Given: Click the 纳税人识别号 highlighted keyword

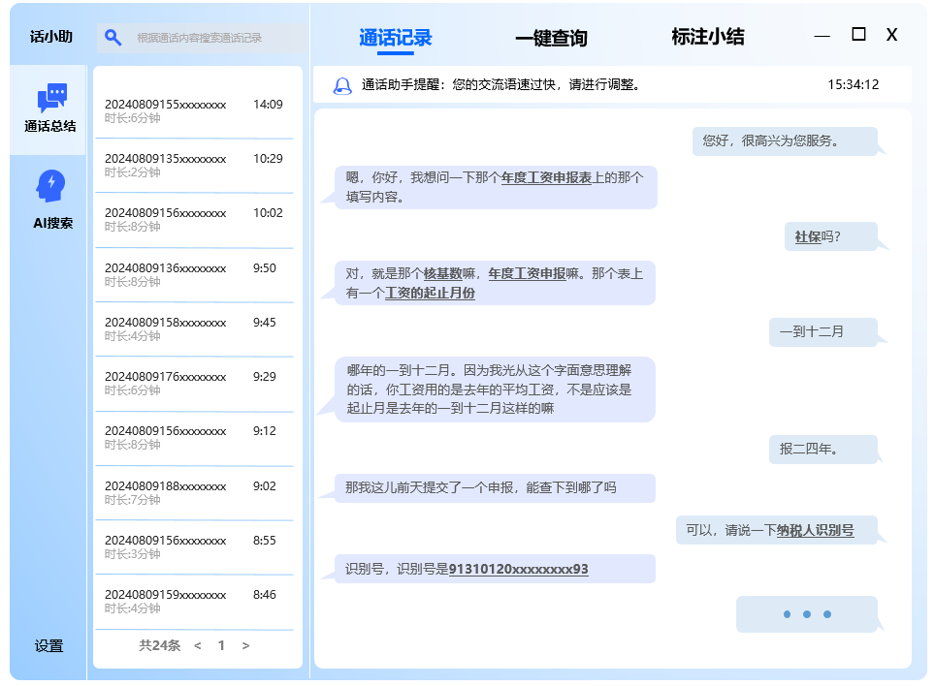Looking at the screenshot, I should (x=815, y=530).
